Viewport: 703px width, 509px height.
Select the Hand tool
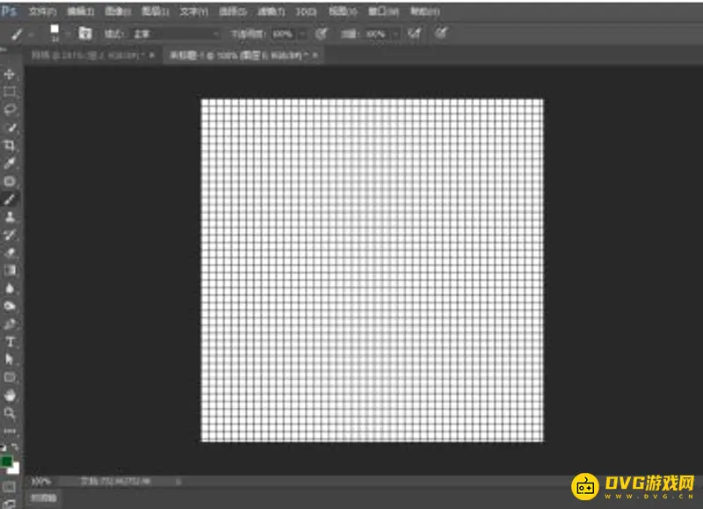[10, 395]
